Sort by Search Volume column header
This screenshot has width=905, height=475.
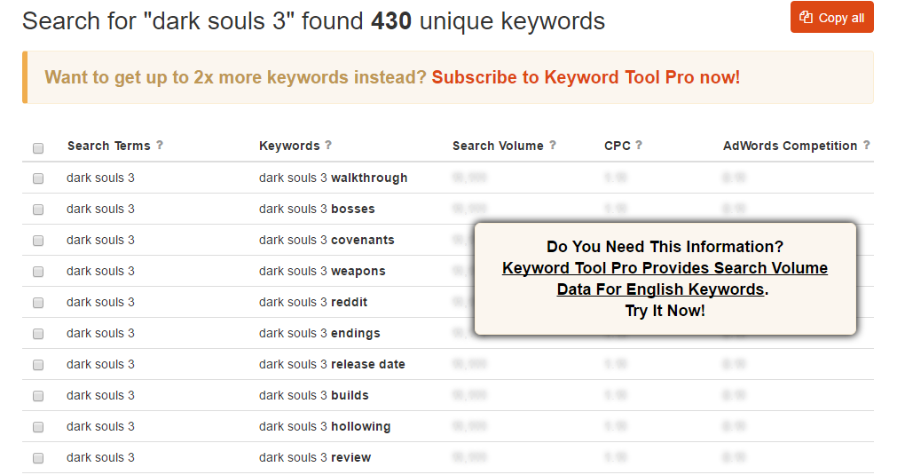(498, 146)
